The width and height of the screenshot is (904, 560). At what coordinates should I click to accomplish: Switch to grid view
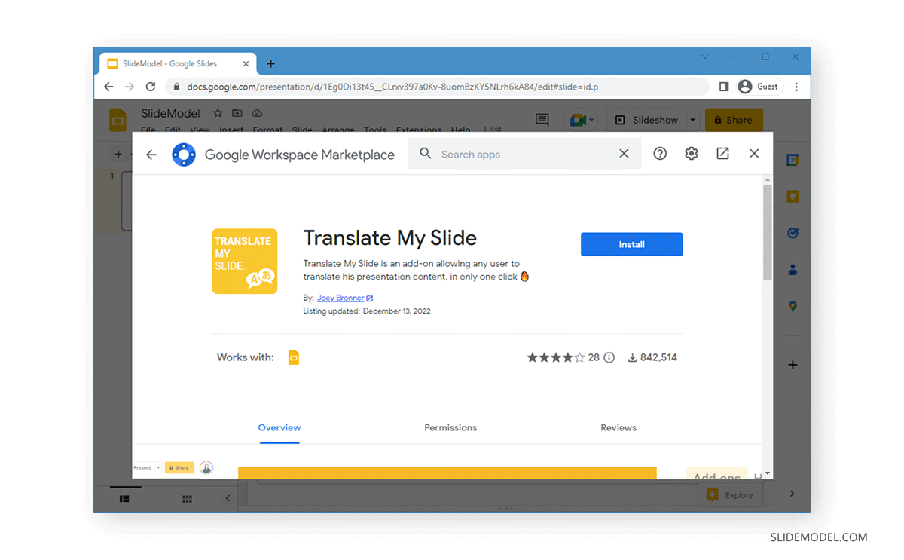pos(187,499)
